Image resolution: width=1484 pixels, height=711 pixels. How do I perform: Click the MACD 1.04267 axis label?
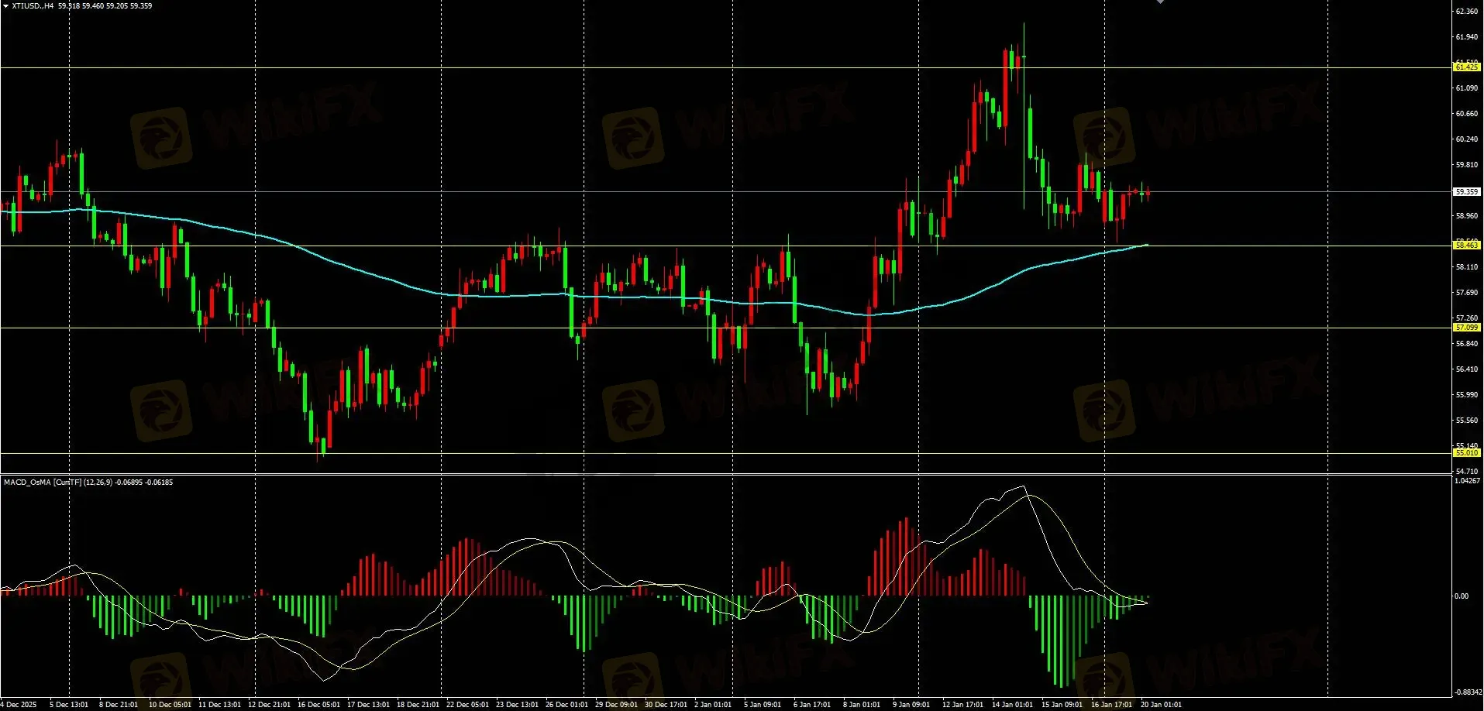[1468, 481]
